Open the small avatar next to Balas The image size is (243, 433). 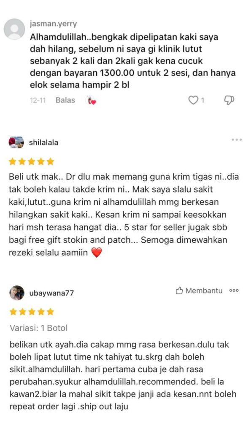point(91,100)
